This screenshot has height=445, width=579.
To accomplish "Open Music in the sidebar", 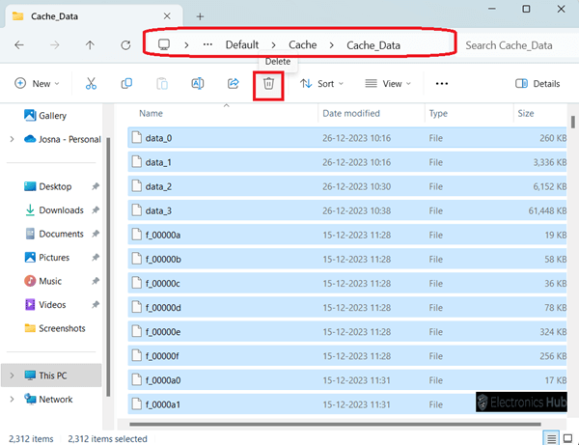I will 42,281.
